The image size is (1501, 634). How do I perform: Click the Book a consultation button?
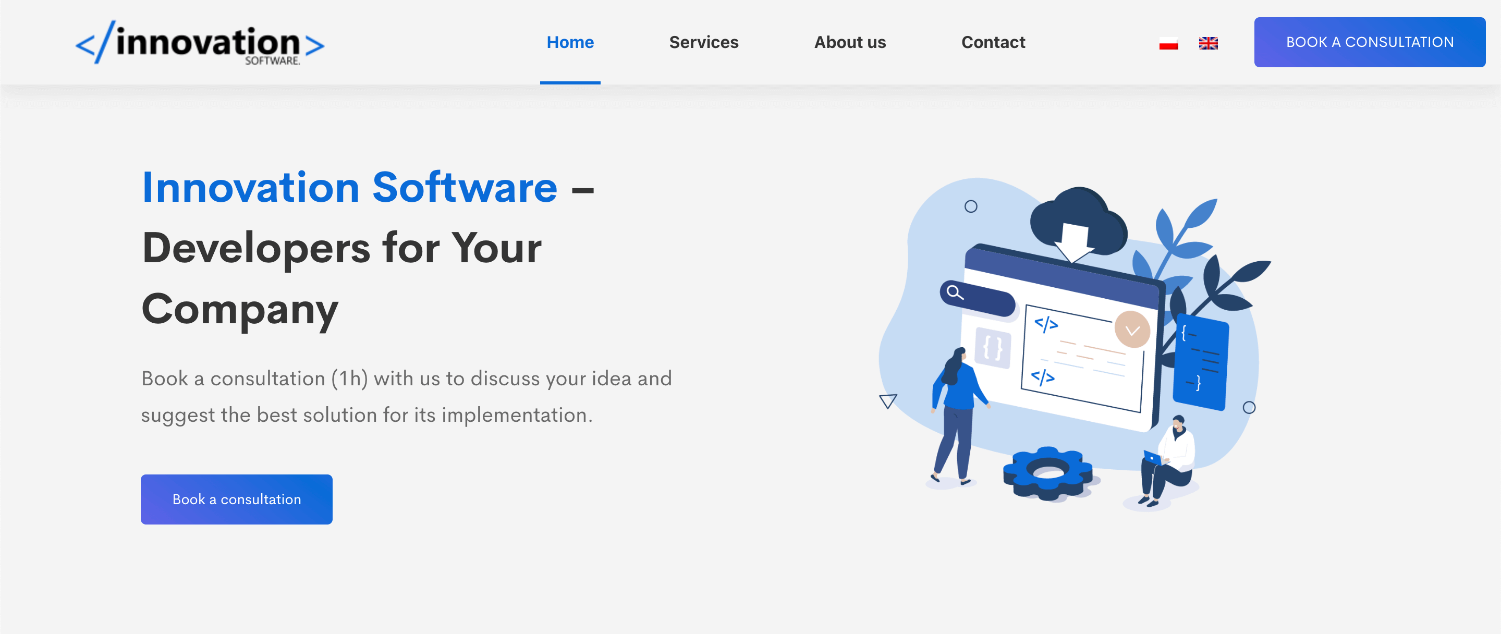(237, 499)
